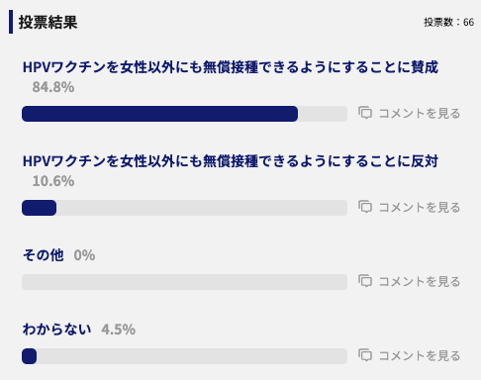Click comment icon for わからない option
The width and height of the screenshot is (481, 380).
(365, 355)
